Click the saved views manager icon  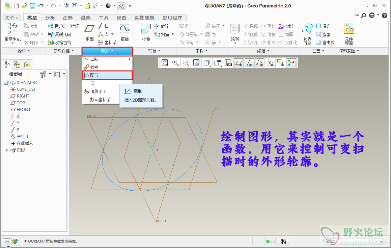click(228, 63)
